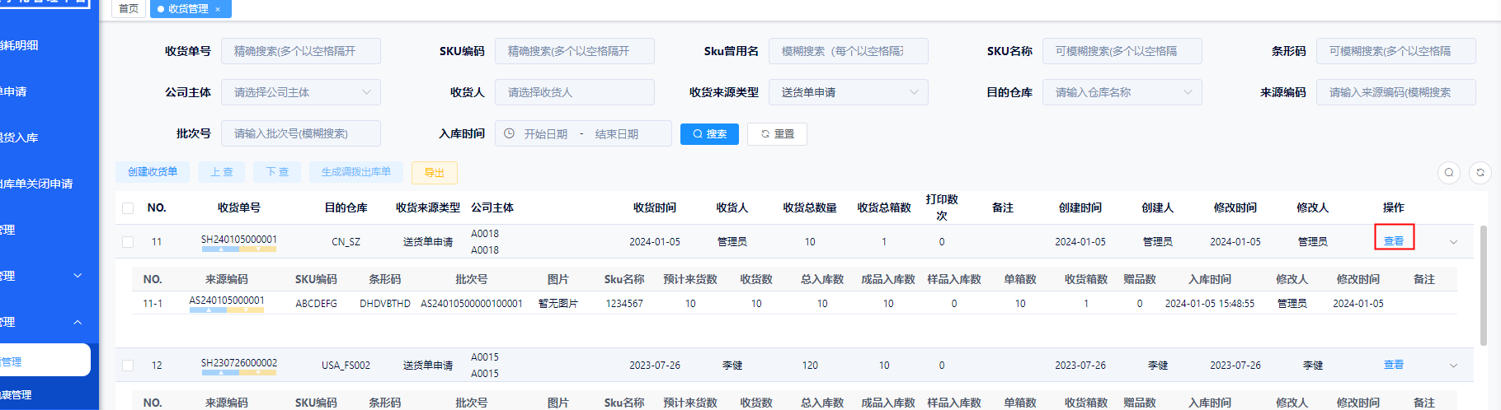Click the 创建收货单 button
The height and width of the screenshot is (410, 1501).
click(153, 172)
